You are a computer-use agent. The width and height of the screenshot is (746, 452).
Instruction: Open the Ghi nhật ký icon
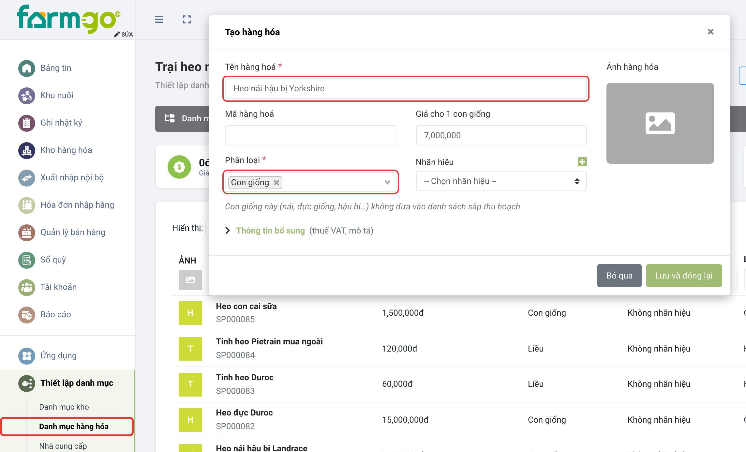click(x=27, y=123)
